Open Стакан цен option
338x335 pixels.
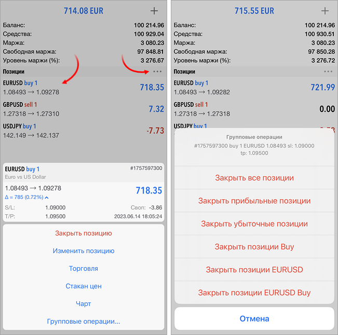(x=84, y=286)
